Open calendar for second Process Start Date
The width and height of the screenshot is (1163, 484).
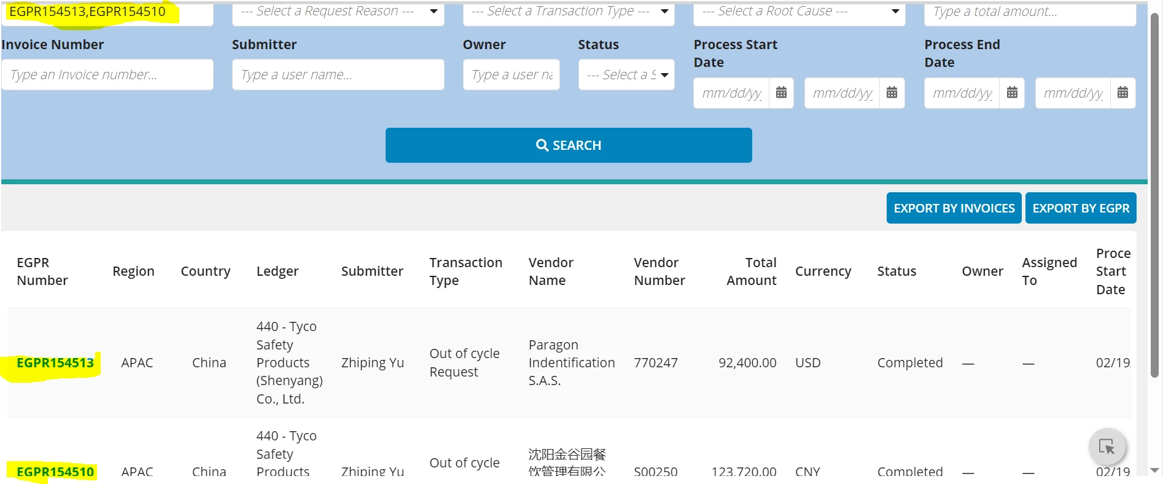(892, 93)
